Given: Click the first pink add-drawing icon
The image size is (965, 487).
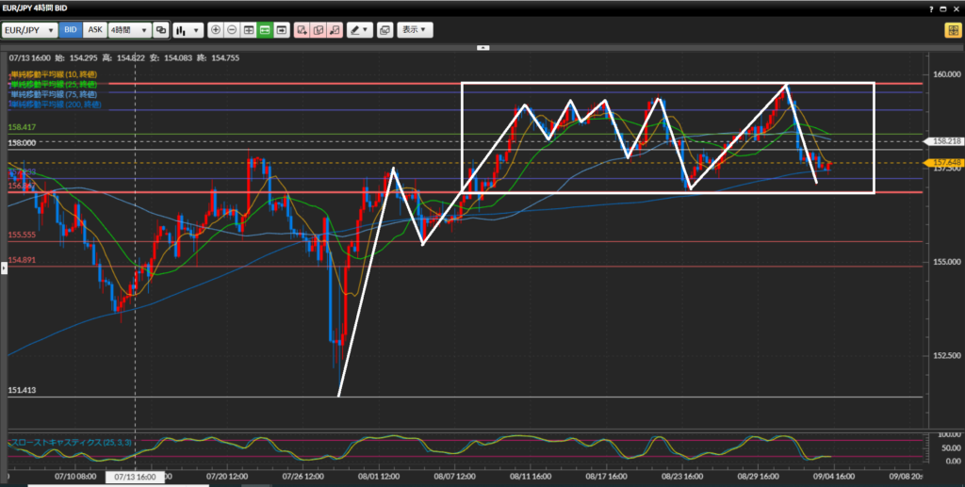Looking at the screenshot, I should pos(303,30).
